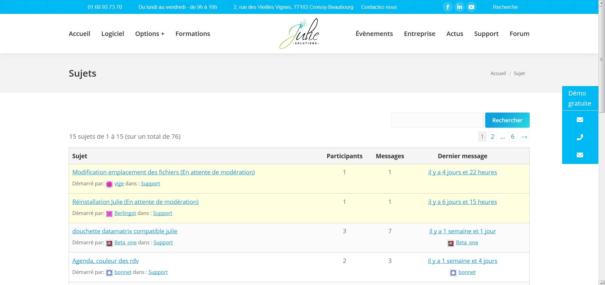The image size is (605, 285).
Task: Open last message 'il y a 1 semaine et 1 jour'
Action: pyautogui.click(x=463, y=231)
